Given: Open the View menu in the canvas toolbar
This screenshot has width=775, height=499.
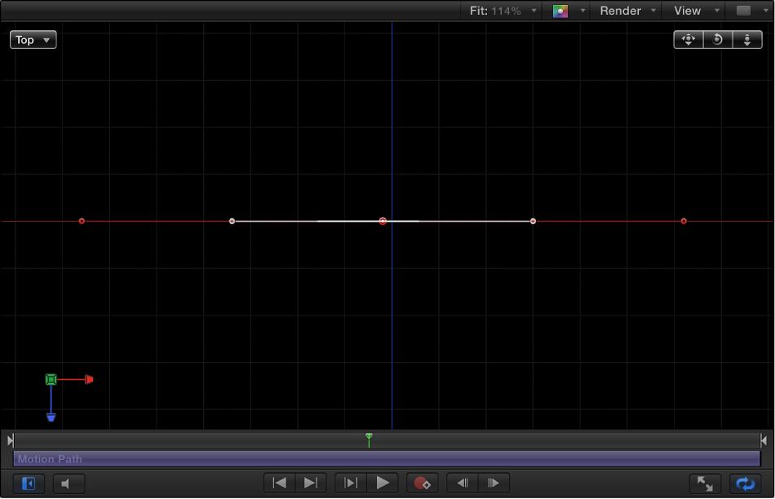Looking at the screenshot, I should tap(692, 11).
